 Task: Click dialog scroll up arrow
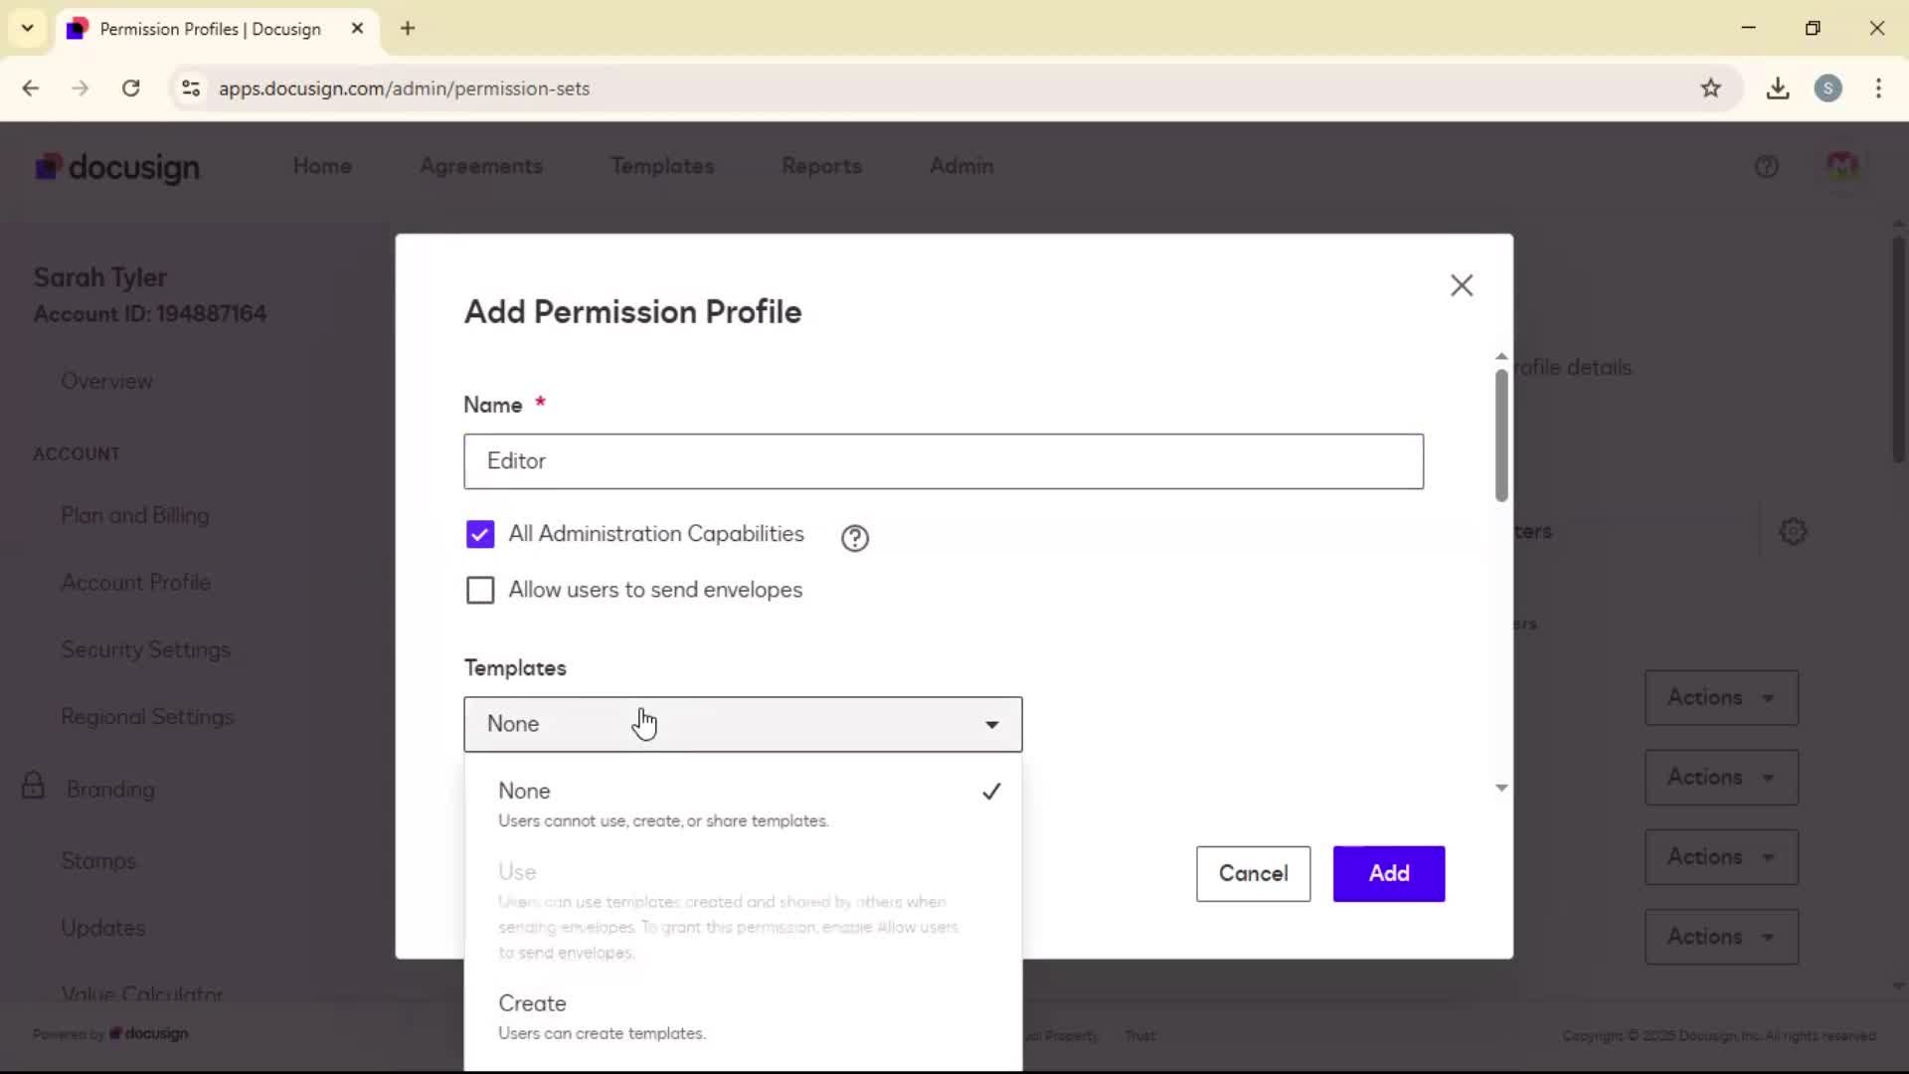[x=1501, y=356]
